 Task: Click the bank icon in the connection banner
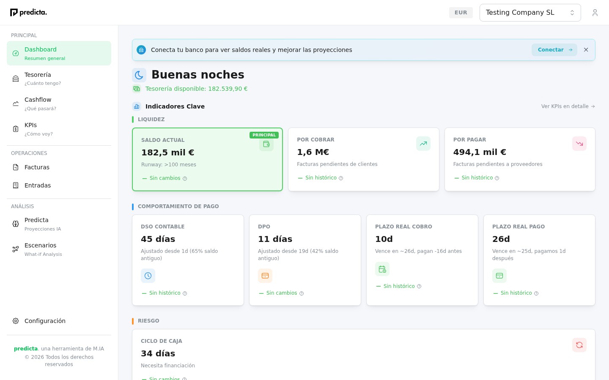pos(141,50)
